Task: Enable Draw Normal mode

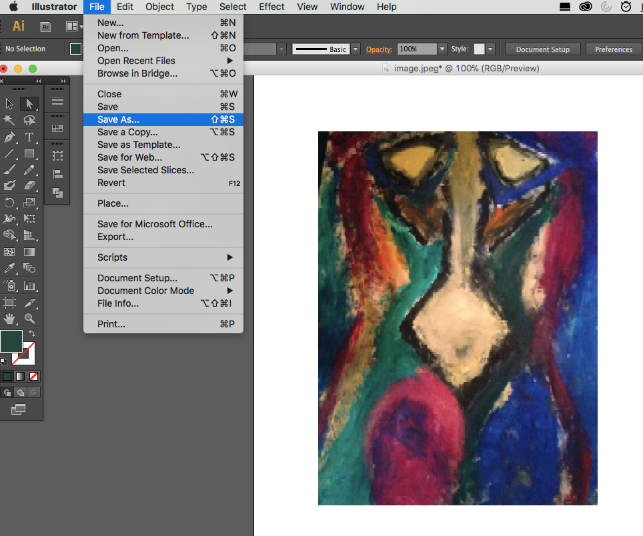Action: 7,393
